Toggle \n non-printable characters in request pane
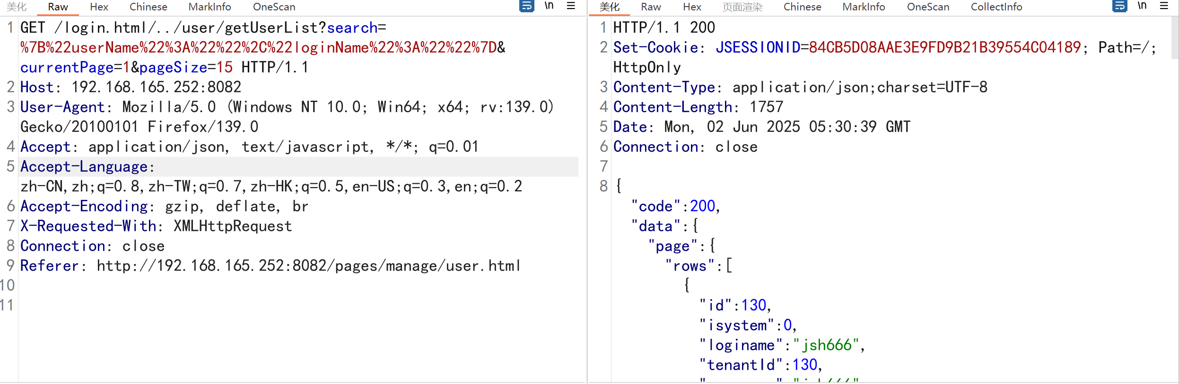 [x=549, y=6]
